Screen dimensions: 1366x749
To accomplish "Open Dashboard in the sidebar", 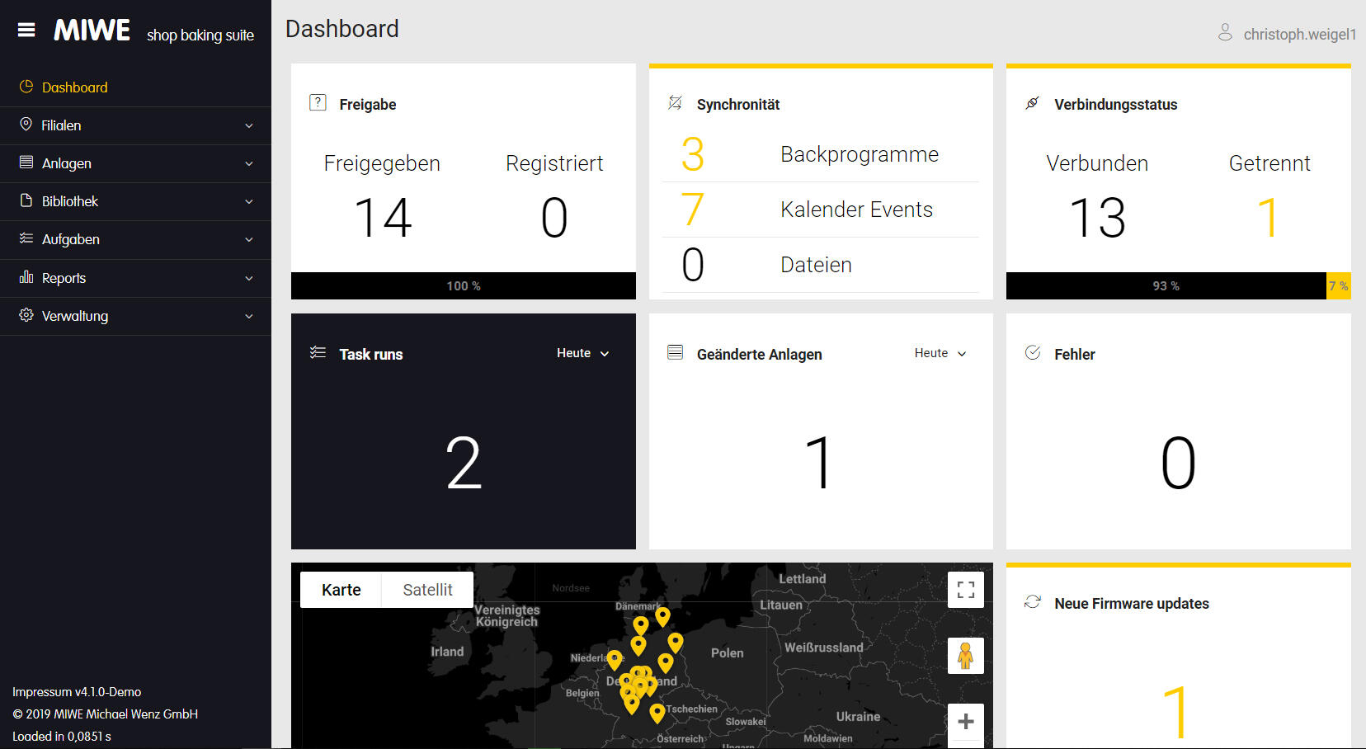I will pos(74,87).
